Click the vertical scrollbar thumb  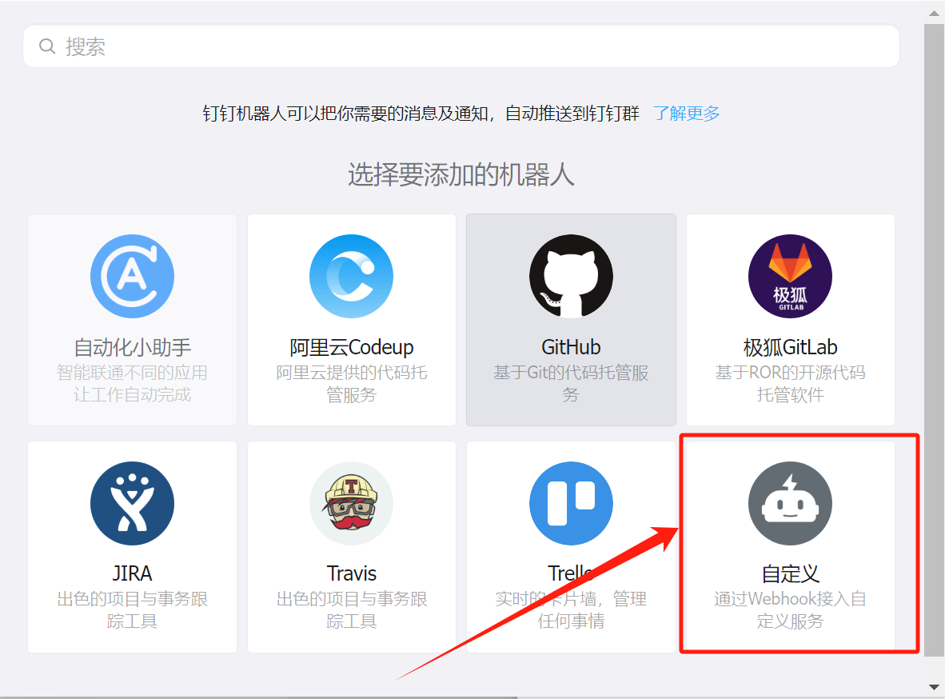pyautogui.click(x=934, y=341)
